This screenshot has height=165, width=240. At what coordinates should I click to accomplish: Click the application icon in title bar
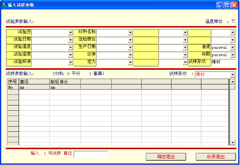tap(4, 5)
